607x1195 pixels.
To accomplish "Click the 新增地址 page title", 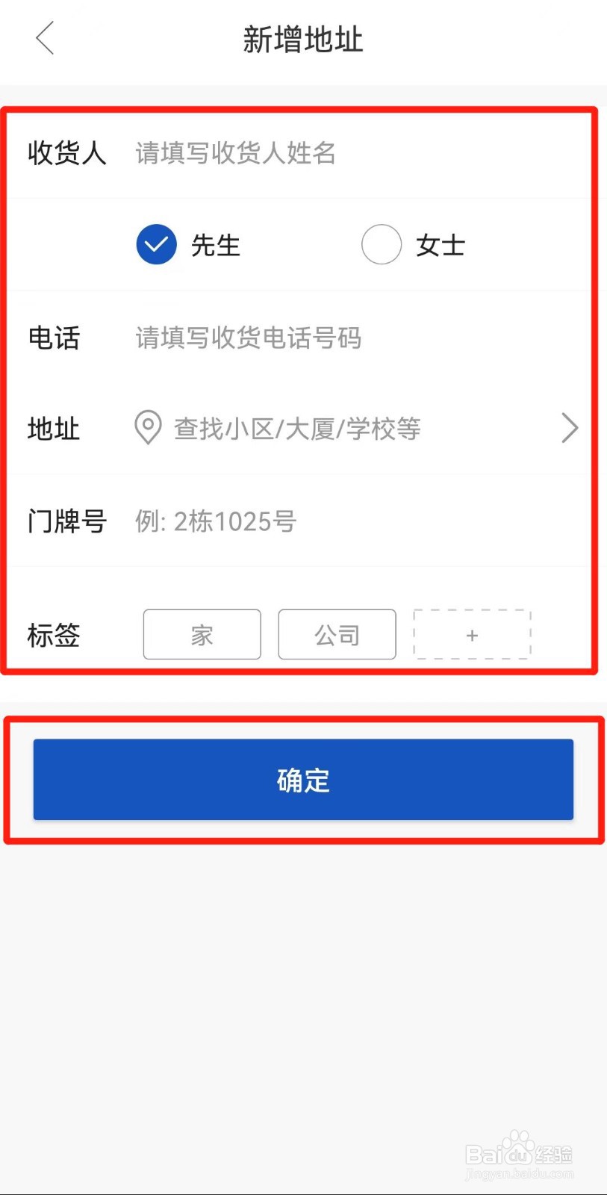I will [x=303, y=39].
